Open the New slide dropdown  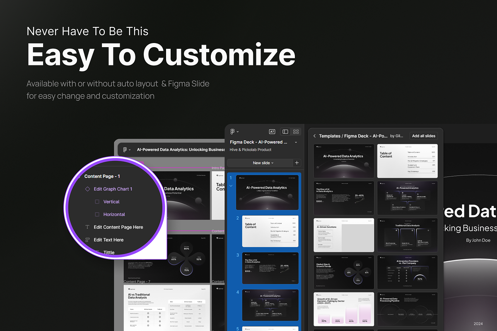[x=263, y=163]
